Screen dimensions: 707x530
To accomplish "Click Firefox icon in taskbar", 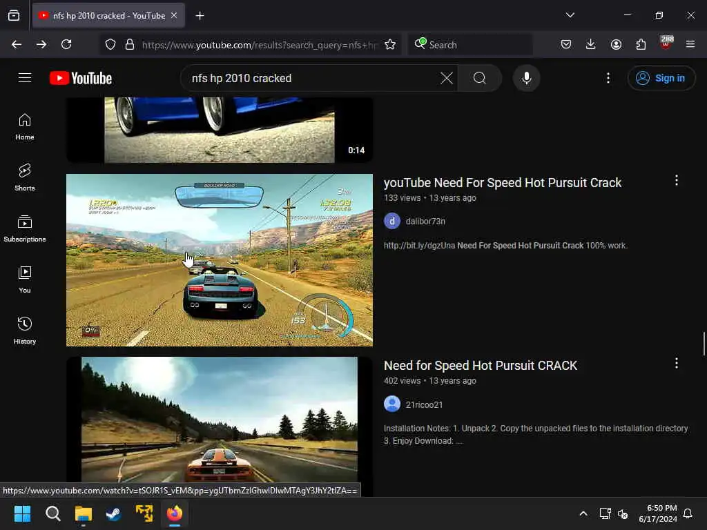I will [175, 513].
